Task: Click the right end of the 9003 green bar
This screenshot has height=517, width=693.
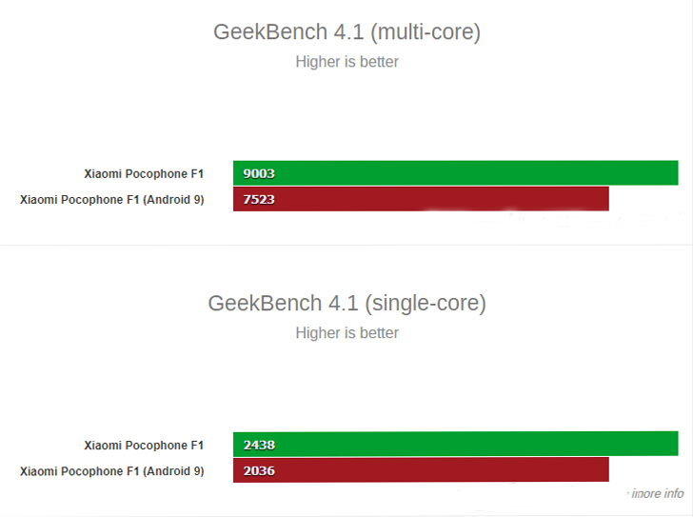Action: 675,172
